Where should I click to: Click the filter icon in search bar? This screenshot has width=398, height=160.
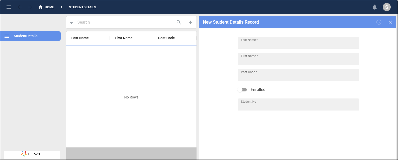click(72, 22)
